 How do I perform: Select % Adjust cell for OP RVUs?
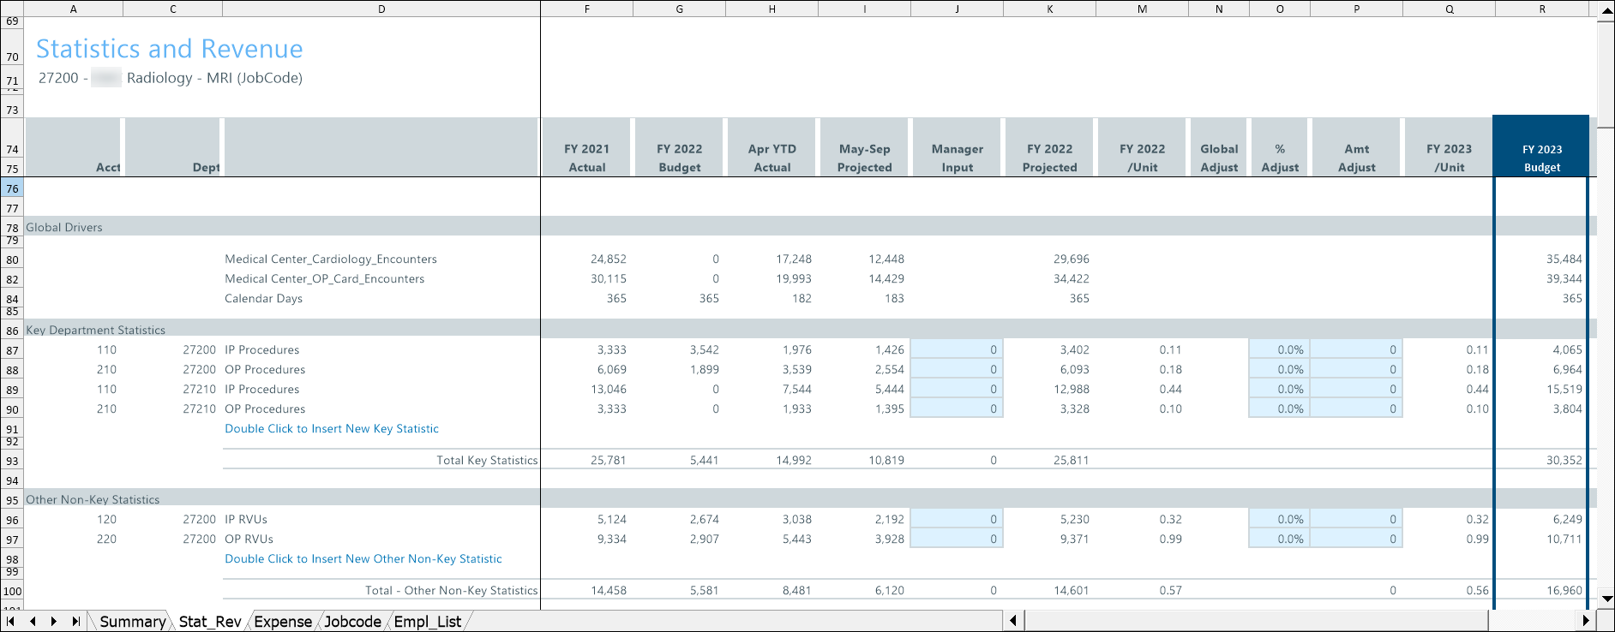coord(1279,540)
